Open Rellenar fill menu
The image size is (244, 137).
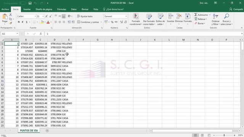(201, 19)
